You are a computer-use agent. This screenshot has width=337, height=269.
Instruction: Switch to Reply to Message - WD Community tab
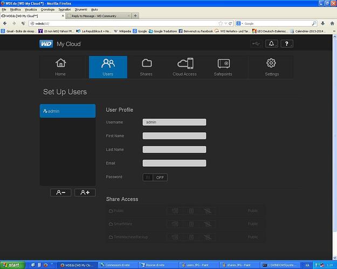[x=99, y=16]
